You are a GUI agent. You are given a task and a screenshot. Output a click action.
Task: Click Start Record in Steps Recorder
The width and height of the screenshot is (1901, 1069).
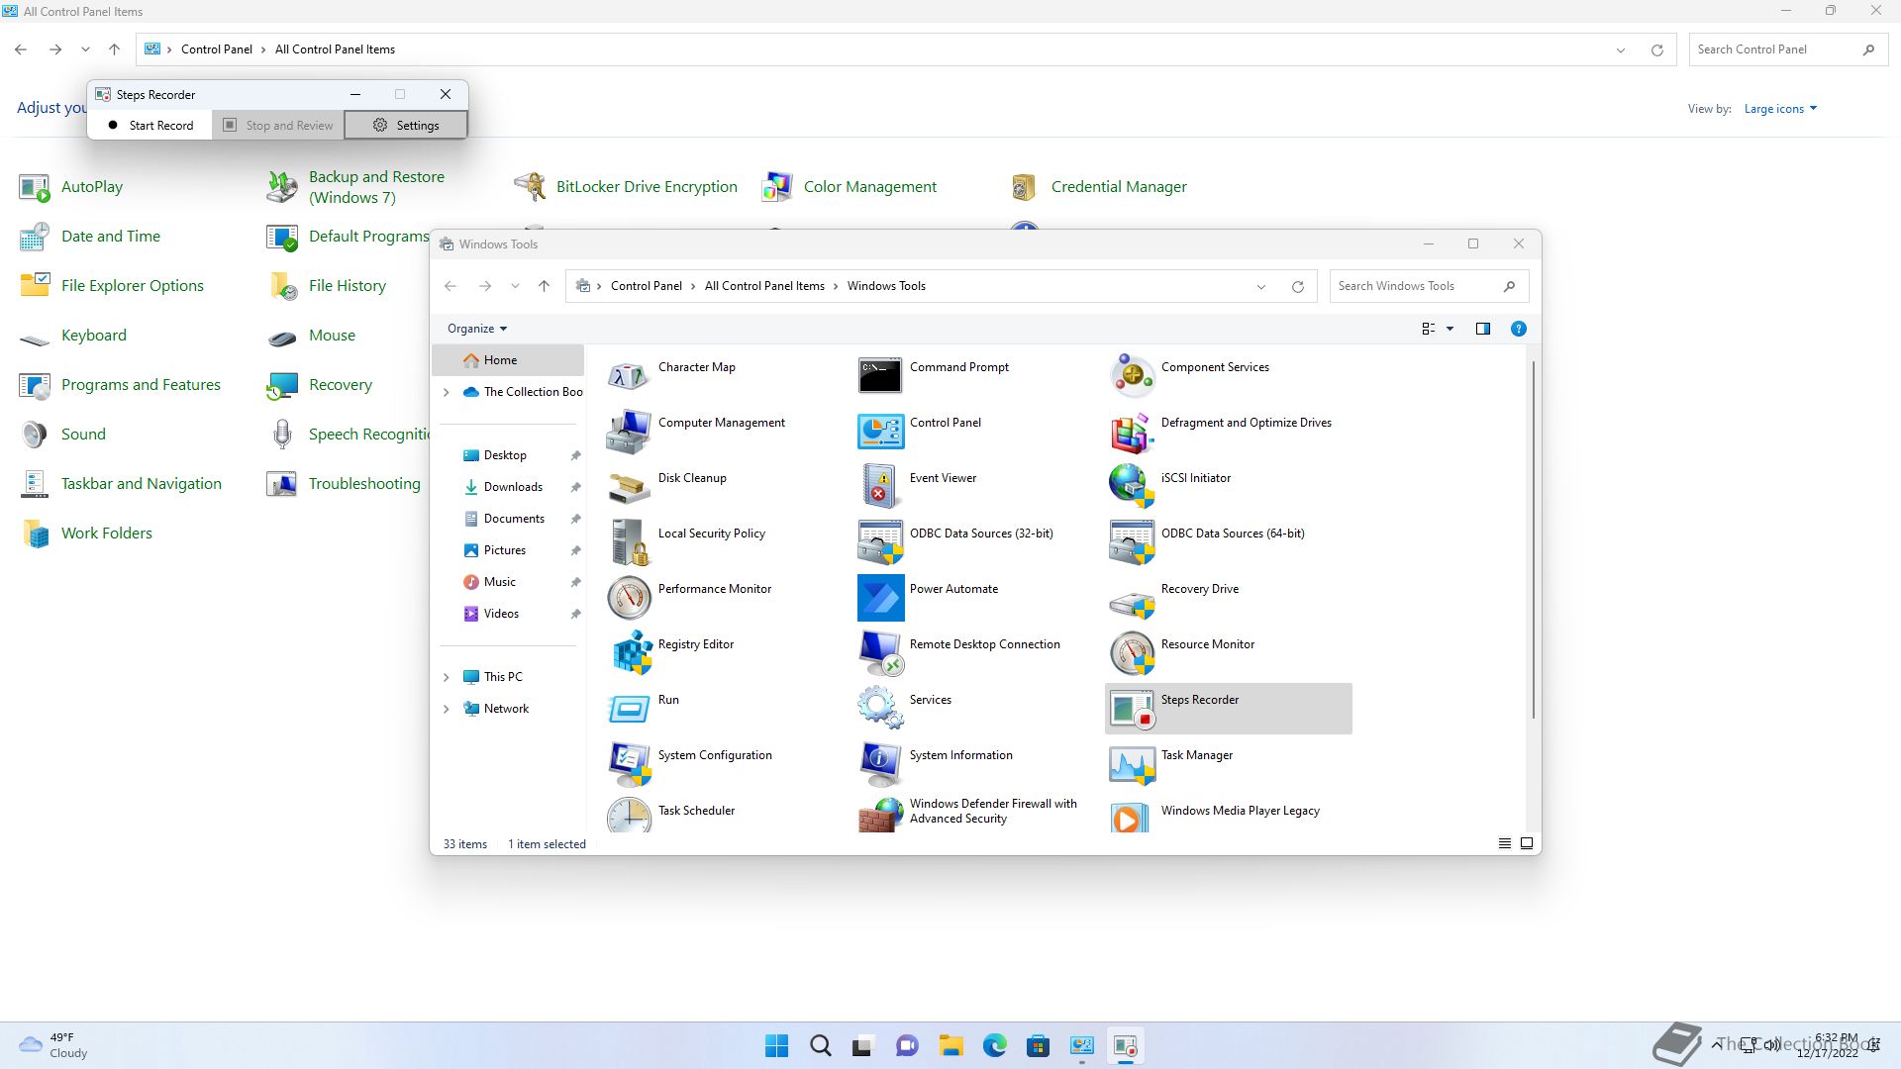[x=150, y=125]
